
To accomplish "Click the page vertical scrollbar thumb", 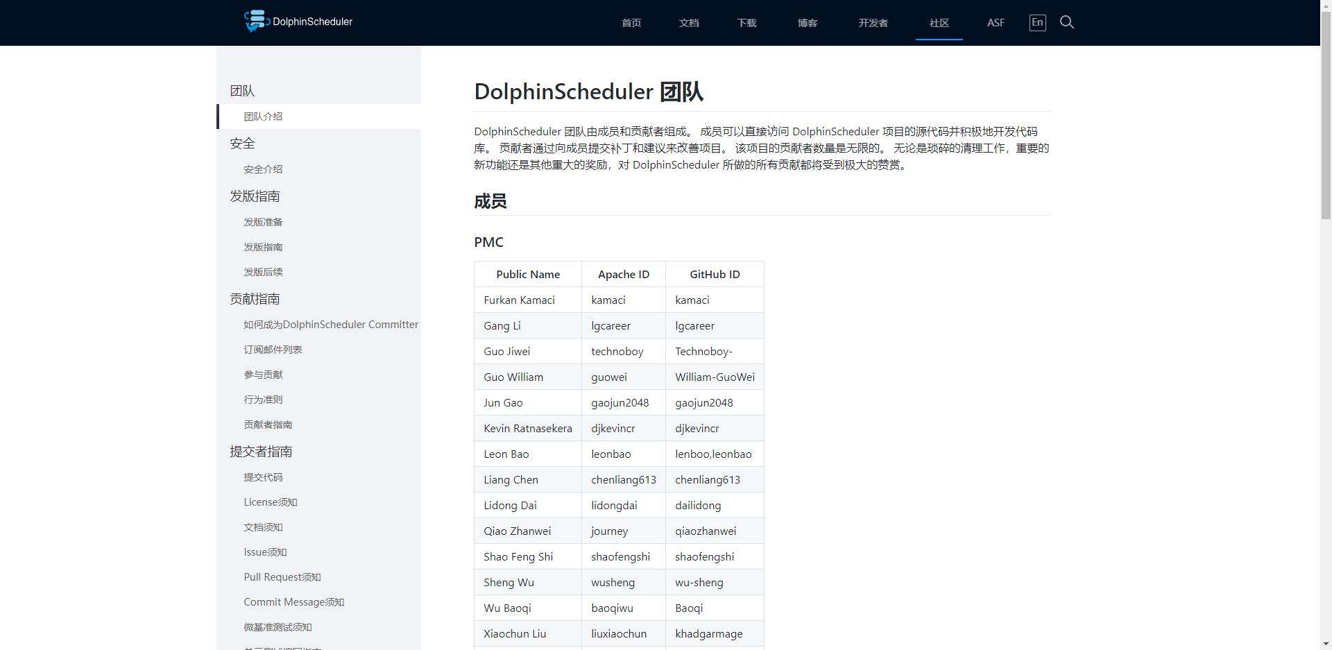I will pyautogui.click(x=1326, y=114).
